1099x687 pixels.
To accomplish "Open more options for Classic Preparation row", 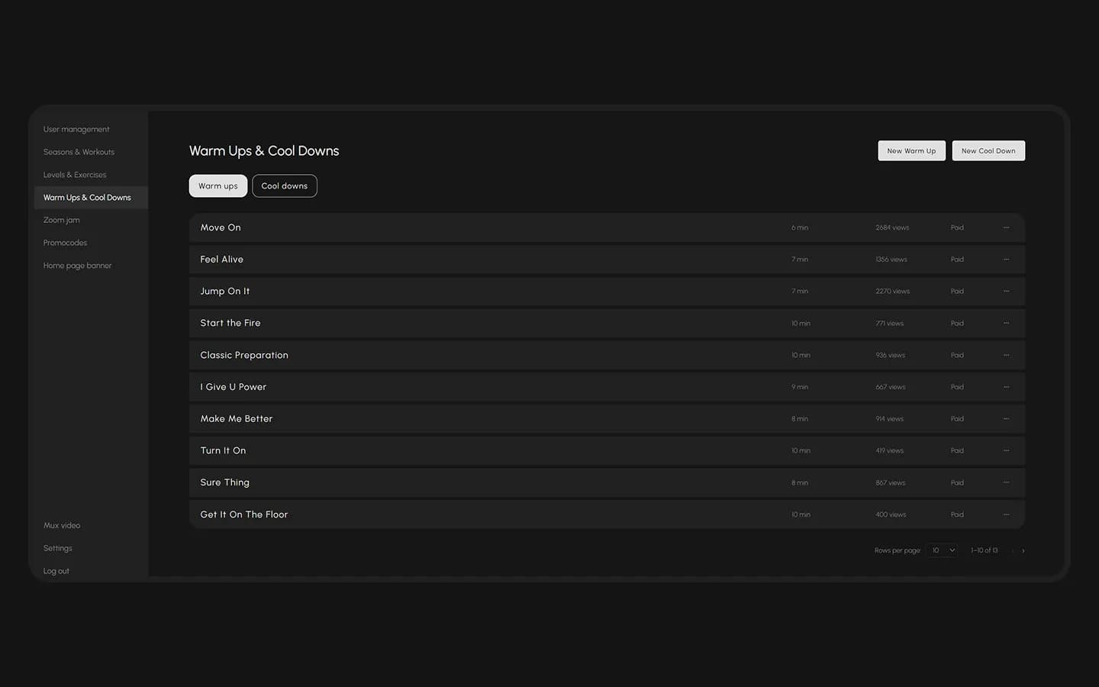I will pyautogui.click(x=1006, y=355).
